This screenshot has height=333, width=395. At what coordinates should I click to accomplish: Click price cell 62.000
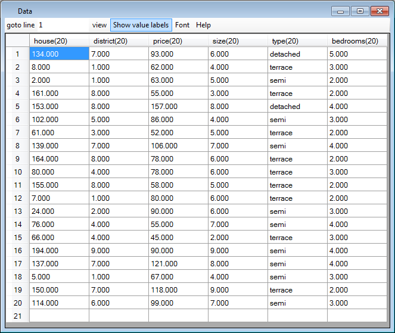(x=178, y=67)
